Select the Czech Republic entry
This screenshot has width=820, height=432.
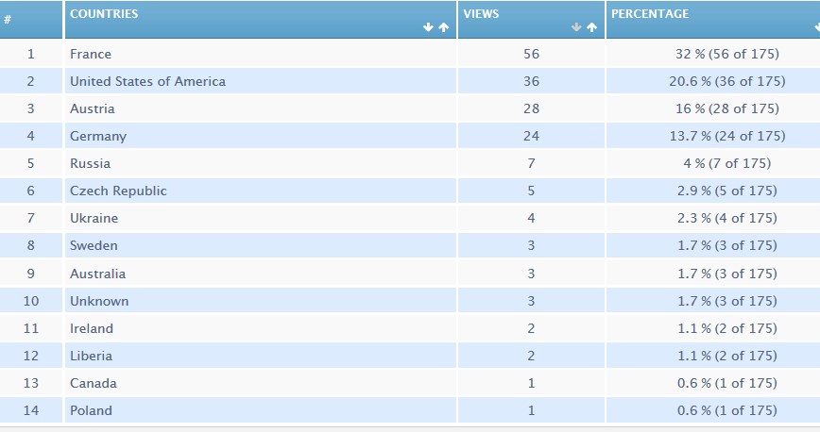click(x=118, y=191)
